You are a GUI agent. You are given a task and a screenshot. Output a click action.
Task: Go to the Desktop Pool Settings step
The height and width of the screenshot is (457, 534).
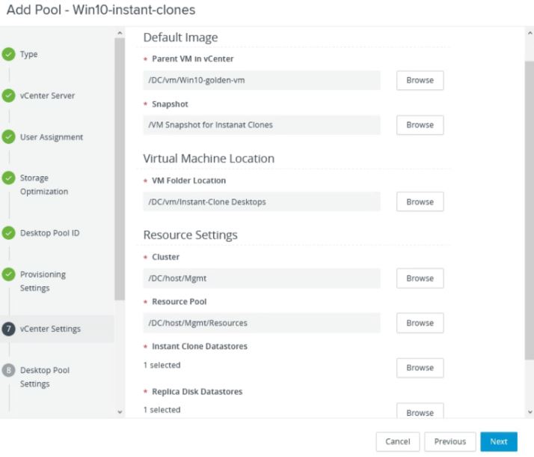[x=45, y=377]
